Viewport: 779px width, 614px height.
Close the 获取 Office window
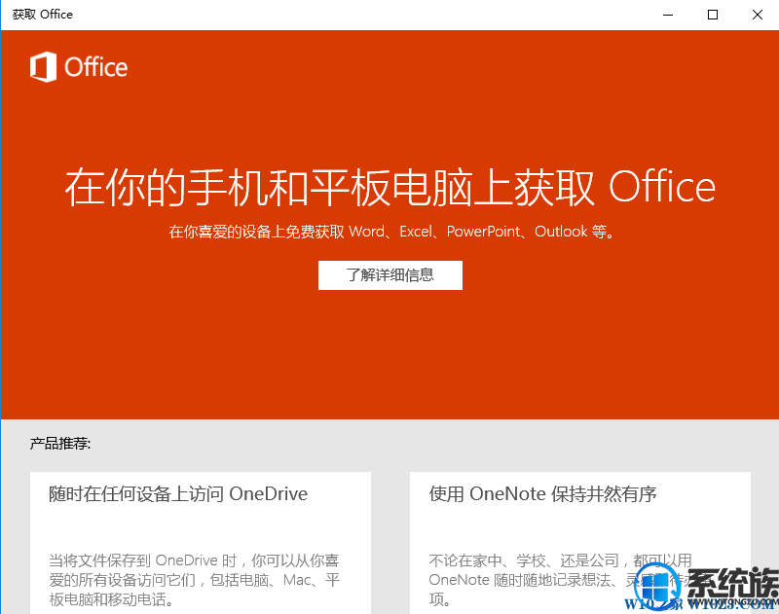point(758,15)
